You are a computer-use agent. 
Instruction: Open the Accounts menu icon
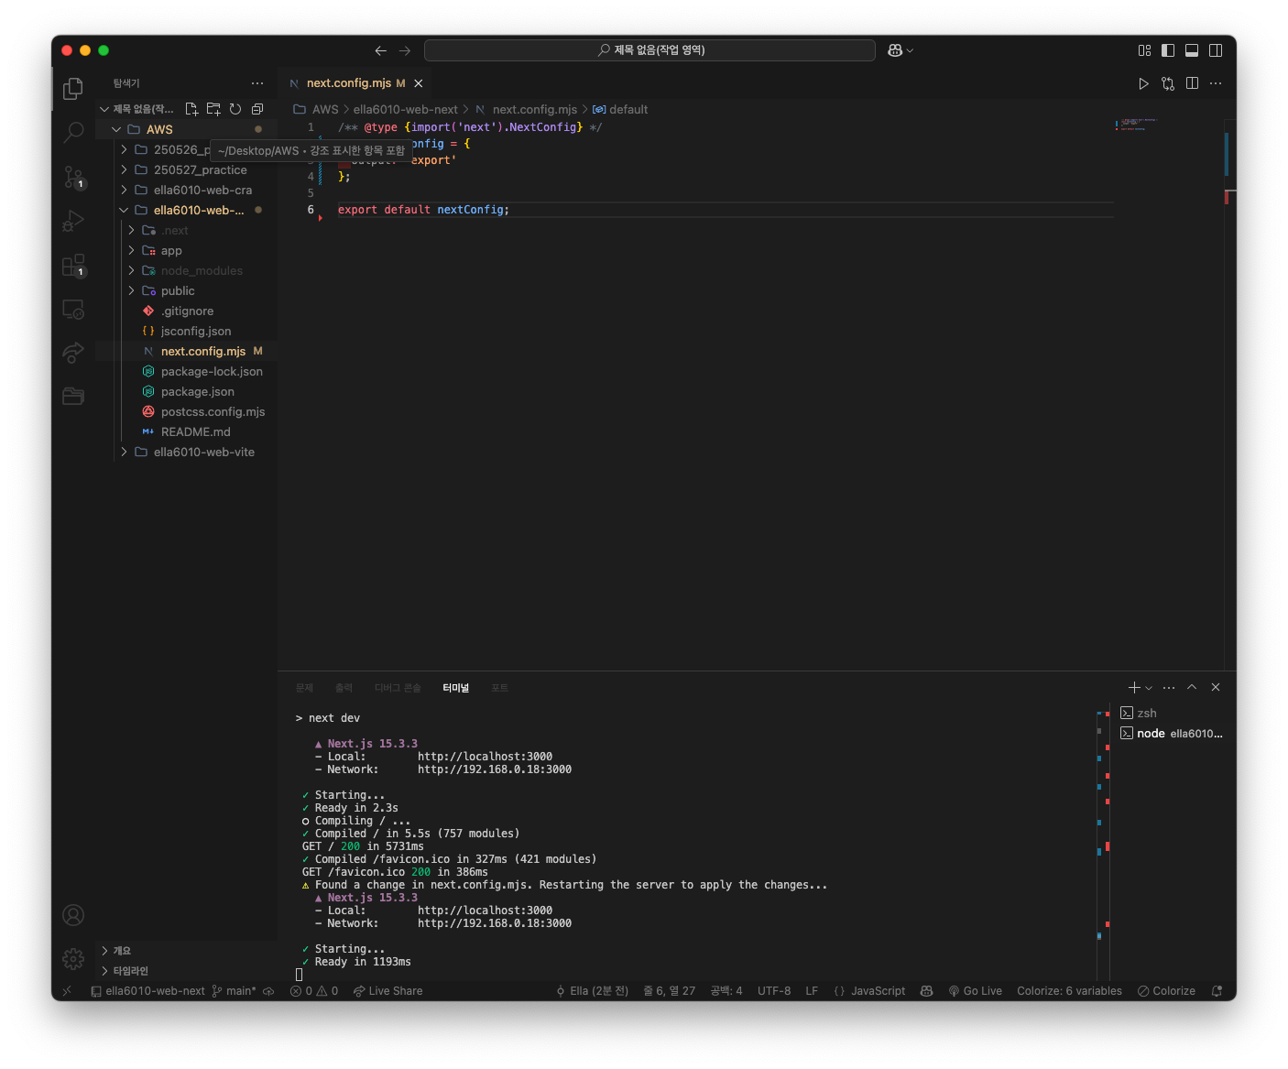pos(73,915)
